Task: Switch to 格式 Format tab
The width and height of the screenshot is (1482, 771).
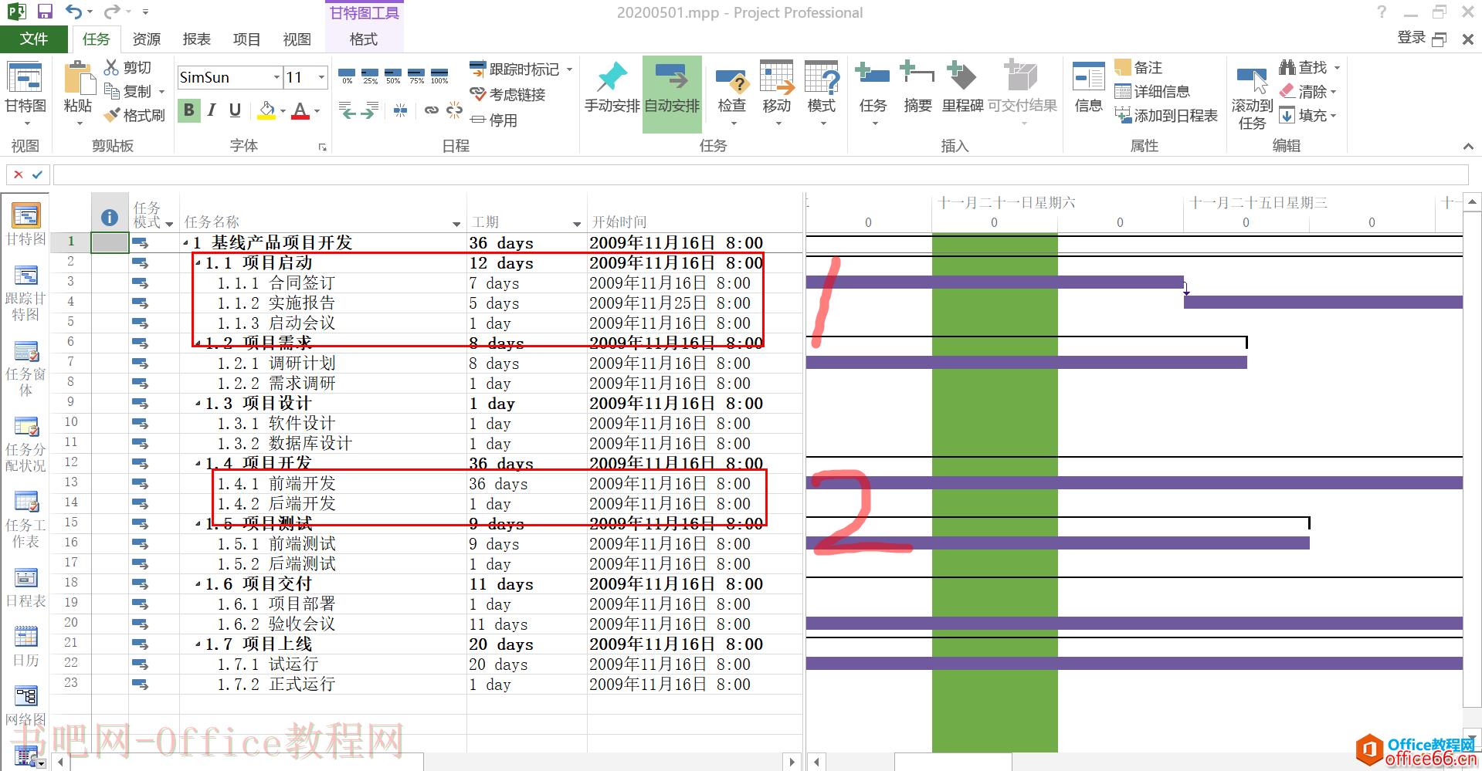Action: coord(363,39)
